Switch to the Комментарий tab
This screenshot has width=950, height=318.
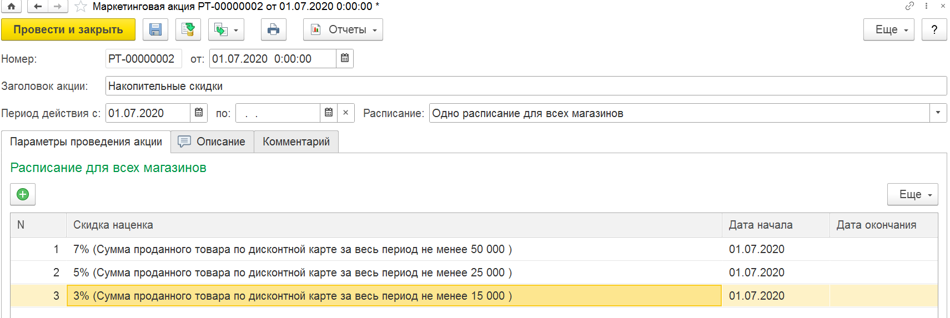pos(296,142)
